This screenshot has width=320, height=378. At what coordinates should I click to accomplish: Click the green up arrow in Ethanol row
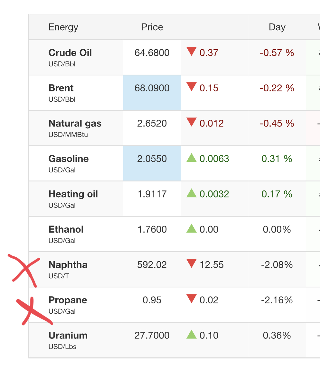[192, 228]
